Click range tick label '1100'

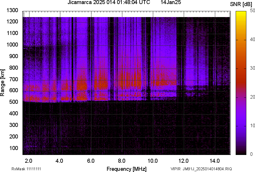pos(12,33)
